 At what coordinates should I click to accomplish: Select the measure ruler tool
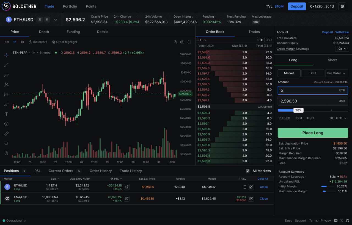click(6, 134)
